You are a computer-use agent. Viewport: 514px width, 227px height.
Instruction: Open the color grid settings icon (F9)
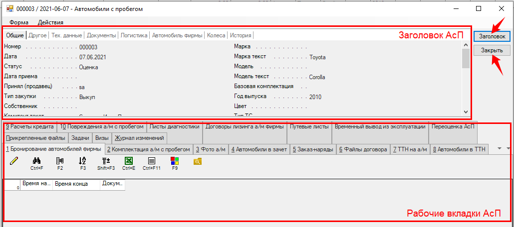[175, 161]
